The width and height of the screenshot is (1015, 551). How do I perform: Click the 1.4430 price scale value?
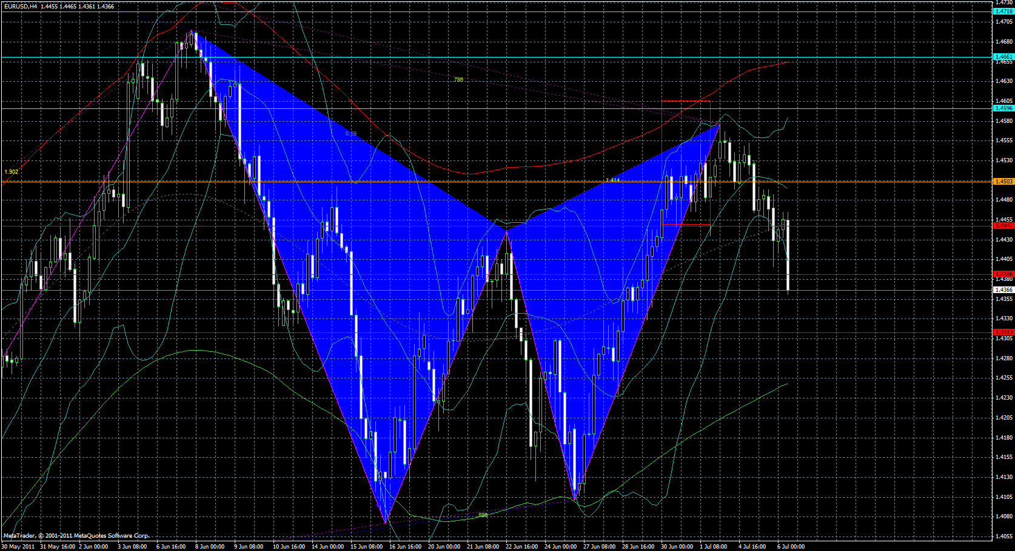click(1004, 240)
